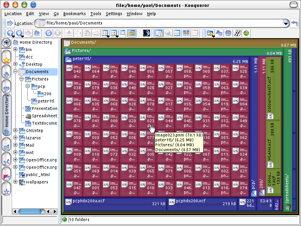Click the Paste clipboard icon
This screenshot has width=301, height=226.
click(87, 33)
